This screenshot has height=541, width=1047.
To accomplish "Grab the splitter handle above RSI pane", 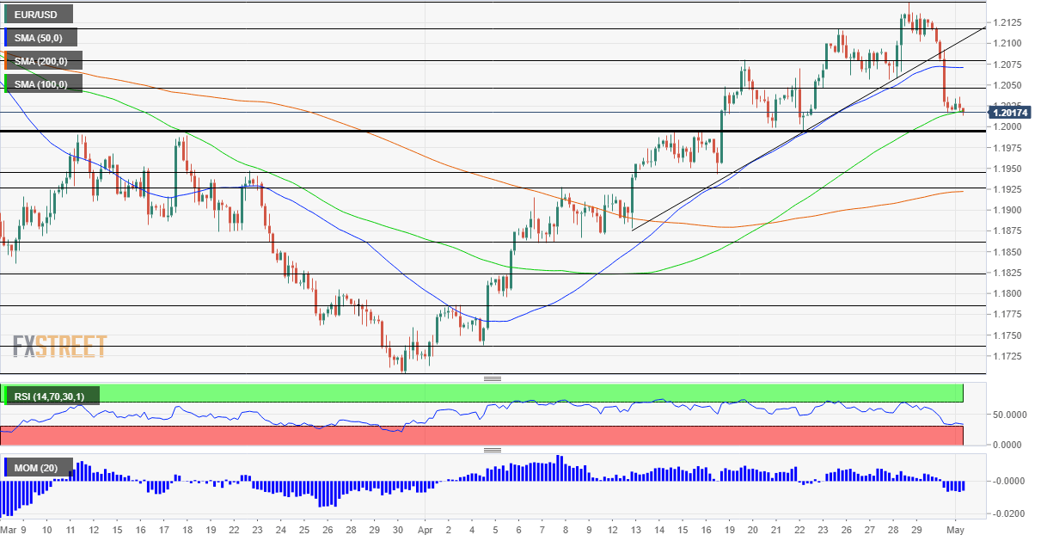I will [x=493, y=378].
